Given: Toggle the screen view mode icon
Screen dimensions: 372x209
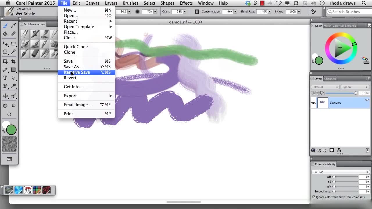Looking at the screenshot, I should [x=9, y=159].
